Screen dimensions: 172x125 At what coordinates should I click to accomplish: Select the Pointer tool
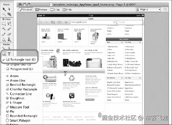[4, 9]
